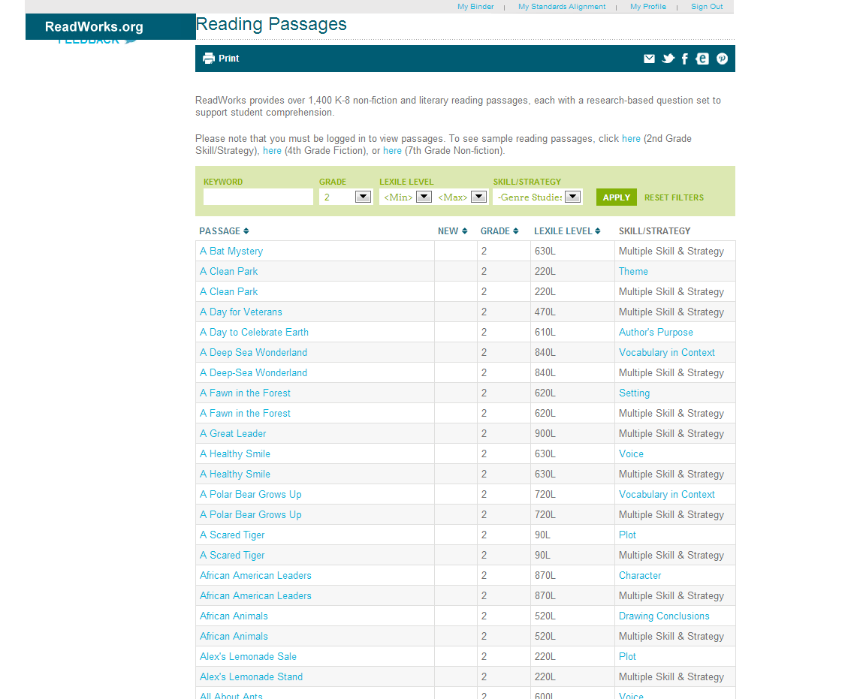Image resolution: width=857 pixels, height=699 pixels.
Task: Pin the page using the Pinterest icon
Action: (x=721, y=58)
